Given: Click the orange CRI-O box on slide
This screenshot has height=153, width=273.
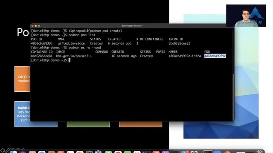Looking at the screenshot, I should tap(23, 79).
